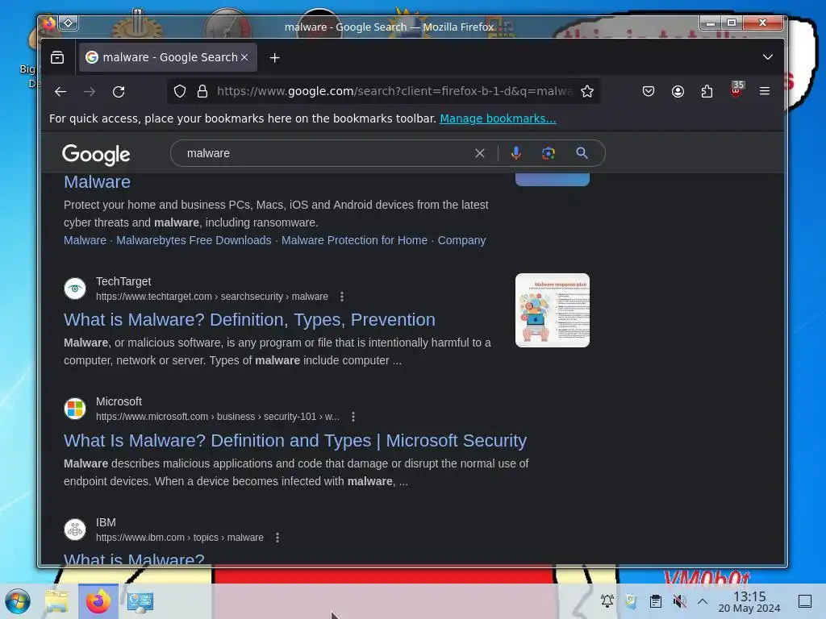Click the Microsoft logo favicon
Image resolution: width=826 pixels, height=619 pixels.
pos(75,409)
